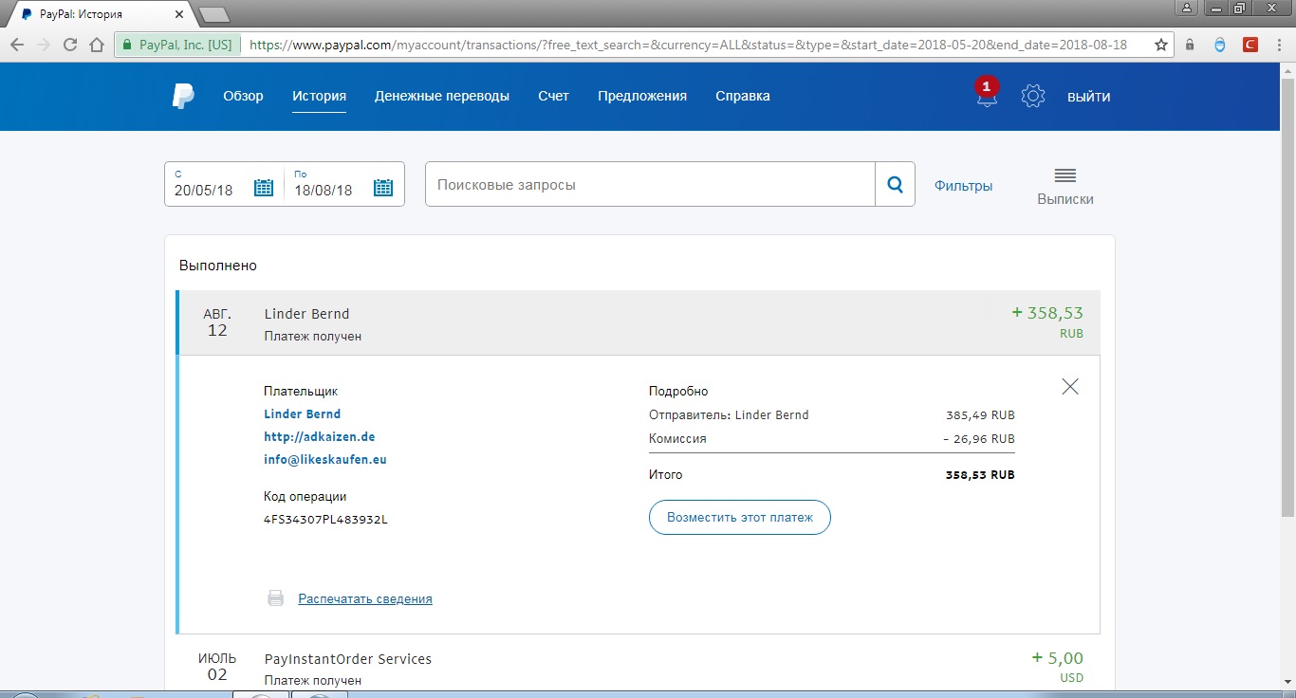Open the Денежные переводы menu item

pos(441,96)
